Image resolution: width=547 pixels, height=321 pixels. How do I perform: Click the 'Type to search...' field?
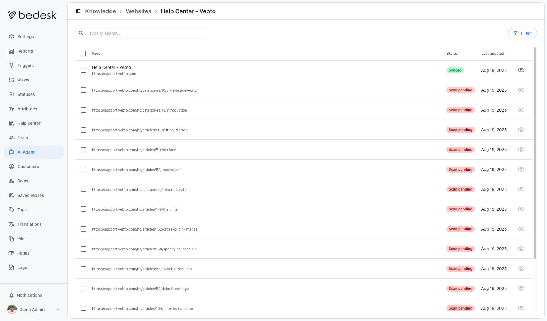coord(141,33)
